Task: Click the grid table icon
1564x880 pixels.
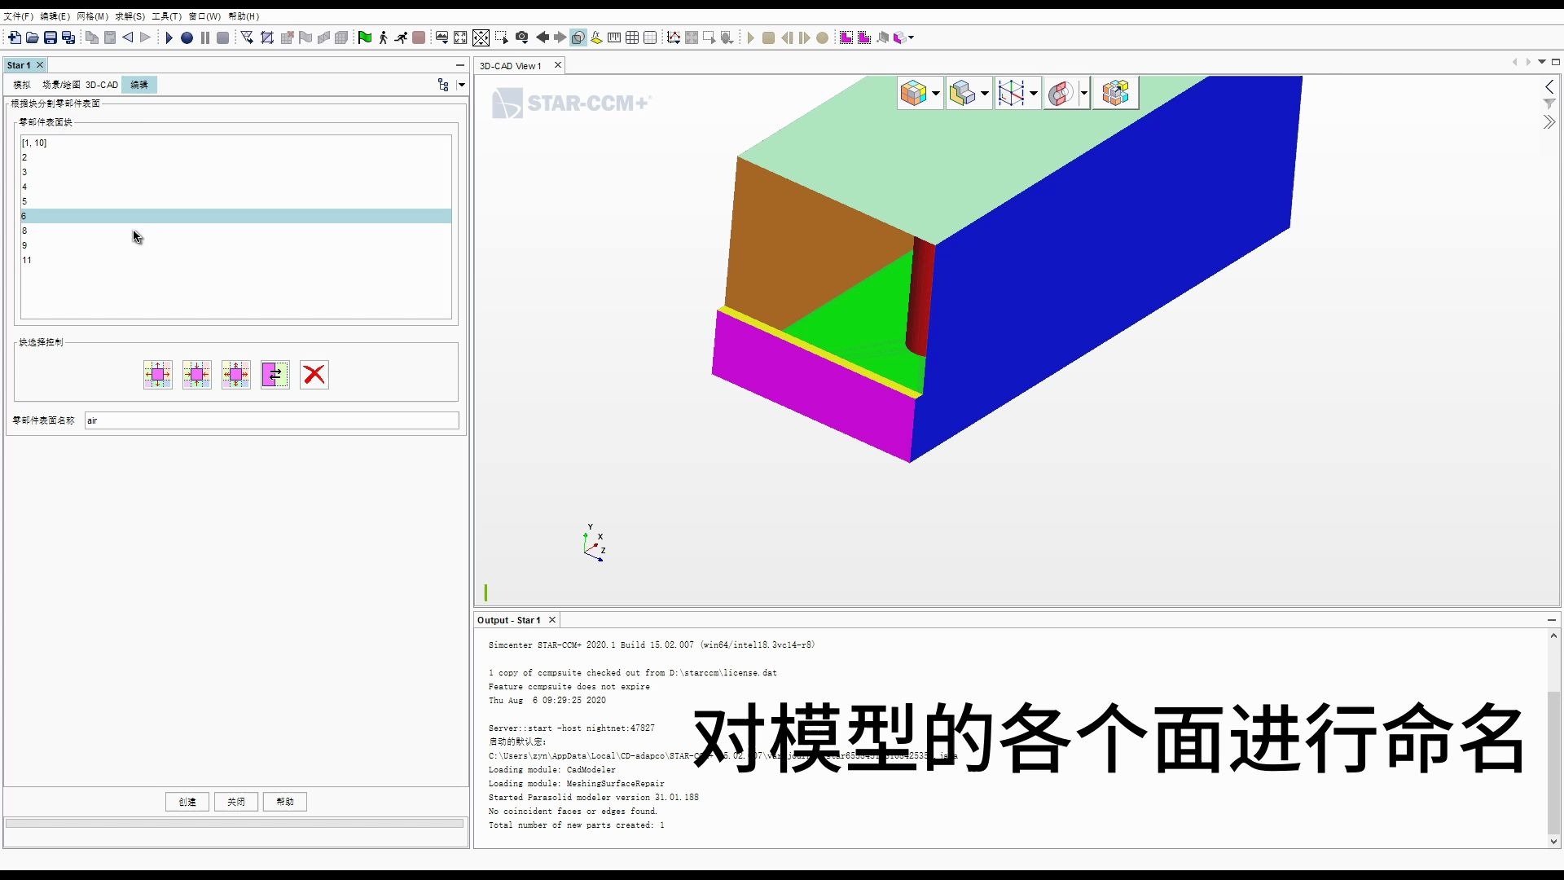Action: pyautogui.click(x=632, y=37)
